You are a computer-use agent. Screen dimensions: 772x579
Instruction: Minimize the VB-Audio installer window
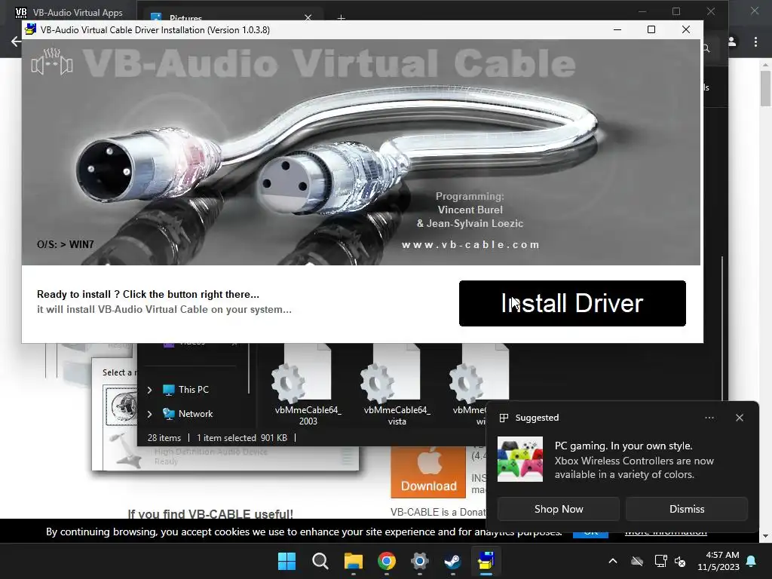pos(617,29)
